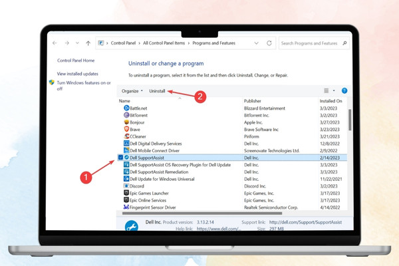Sort by the Publisher column header
Screen dimensions: 399x266
click(x=253, y=101)
